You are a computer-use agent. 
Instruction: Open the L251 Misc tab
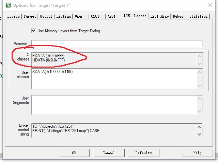coord(160,16)
